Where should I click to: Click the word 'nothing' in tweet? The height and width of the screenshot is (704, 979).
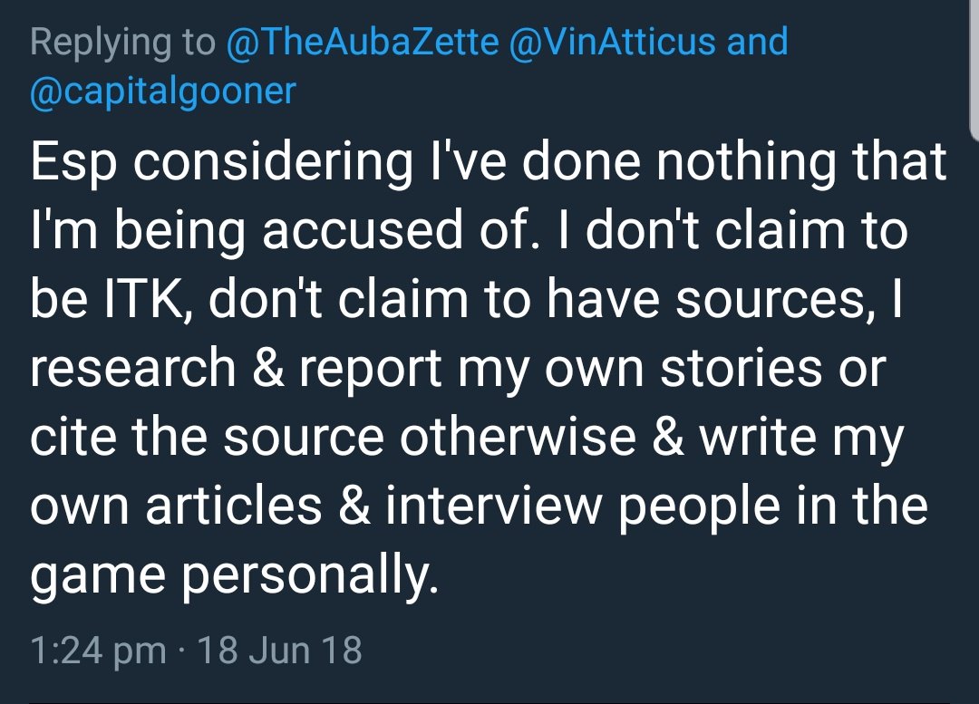pyautogui.click(x=745, y=162)
